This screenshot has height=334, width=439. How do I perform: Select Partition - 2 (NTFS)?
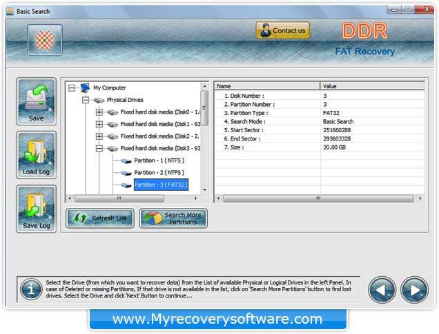click(159, 173)
